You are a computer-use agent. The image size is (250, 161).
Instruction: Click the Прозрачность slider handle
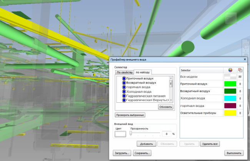pos(131,133)
